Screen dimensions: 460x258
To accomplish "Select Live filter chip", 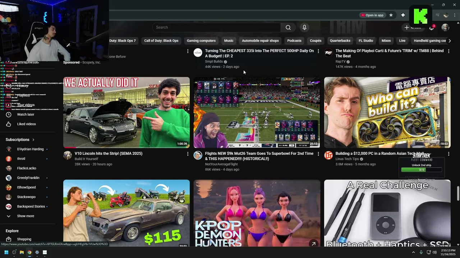I will pos(402,41).
